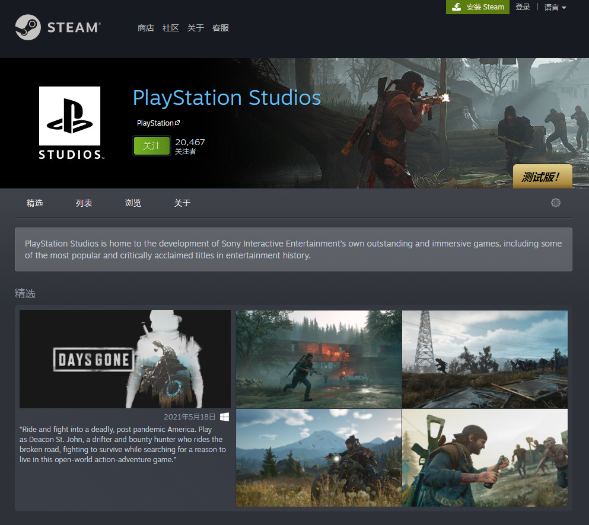Open screenshot of Deacon running by burning building
Screen dimensions: 589x525
pyautogui.click(x=319, y=359)
